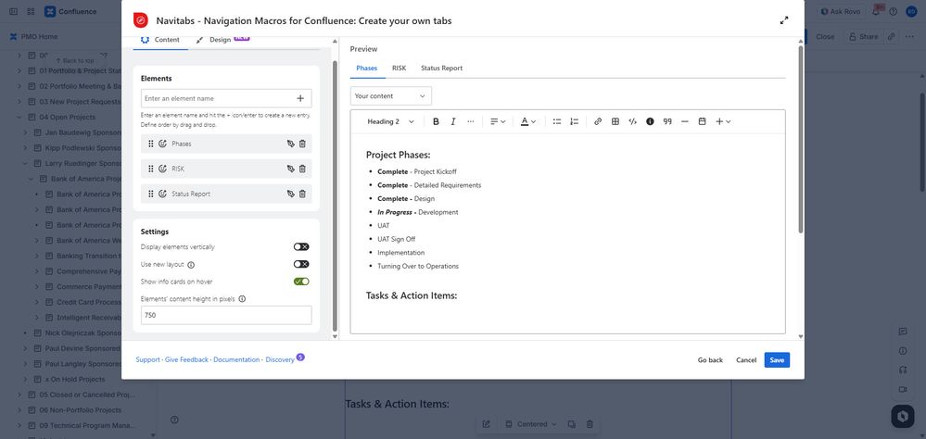This screenshot has height=439, width=926.
Task: Insert a table in the editor
Action: pos(615,121)
